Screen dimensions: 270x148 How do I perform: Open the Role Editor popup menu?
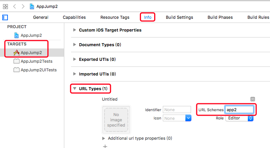coord(239,118)
